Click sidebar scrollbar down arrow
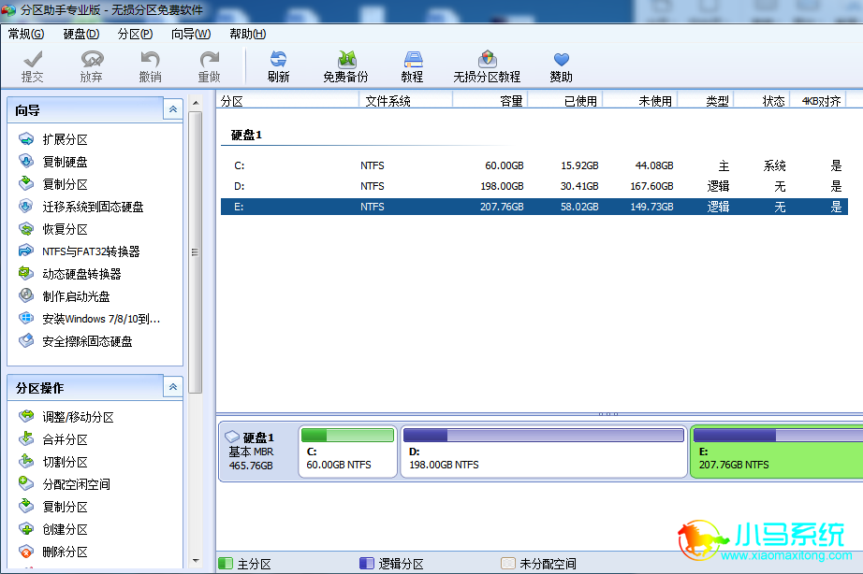863x574 pixels. coord(196,561)
